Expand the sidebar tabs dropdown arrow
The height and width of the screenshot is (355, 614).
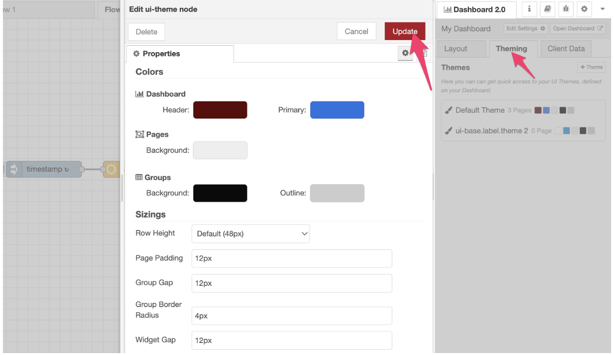coord(602,9)
